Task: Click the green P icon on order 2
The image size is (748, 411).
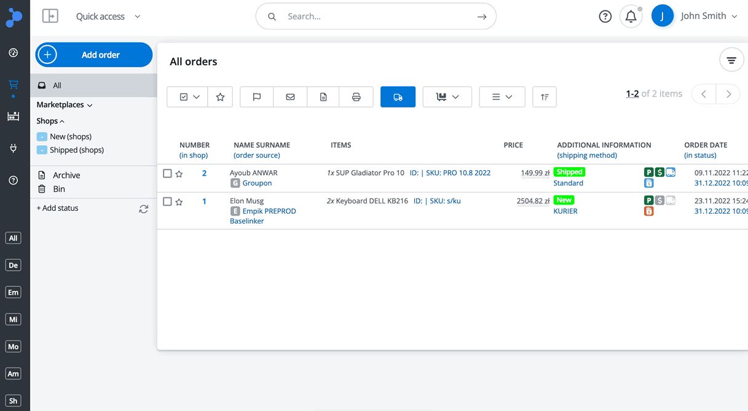Action: 648,173
